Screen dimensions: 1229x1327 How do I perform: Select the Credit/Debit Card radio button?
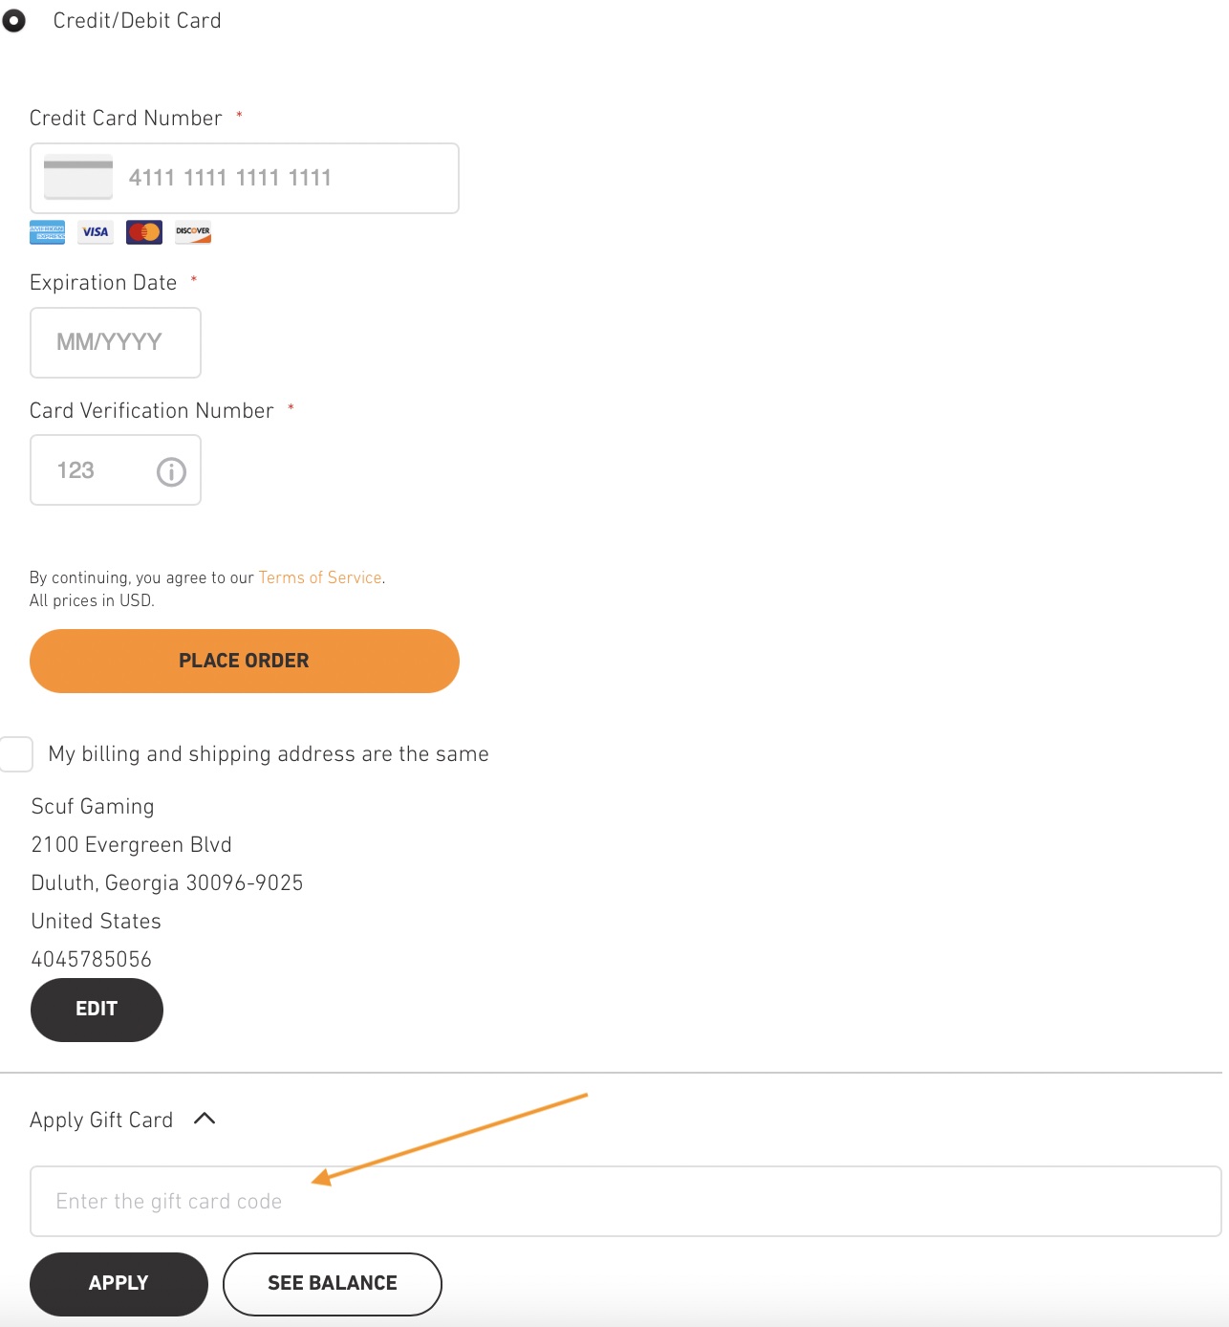pos(13,20)
